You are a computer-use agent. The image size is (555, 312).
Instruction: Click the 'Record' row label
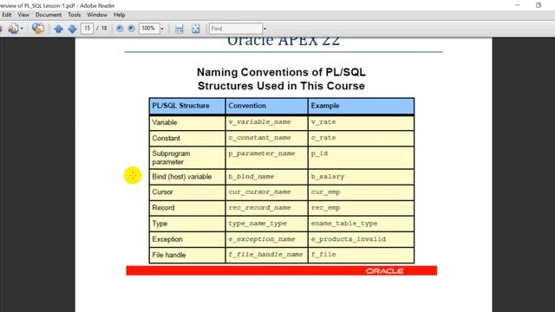click(163, 208)
